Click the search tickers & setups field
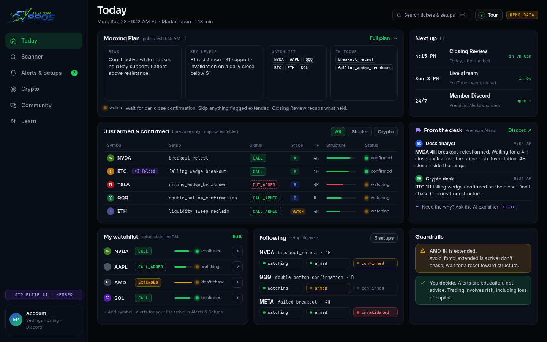547x342 pixels. pos(432,15)
